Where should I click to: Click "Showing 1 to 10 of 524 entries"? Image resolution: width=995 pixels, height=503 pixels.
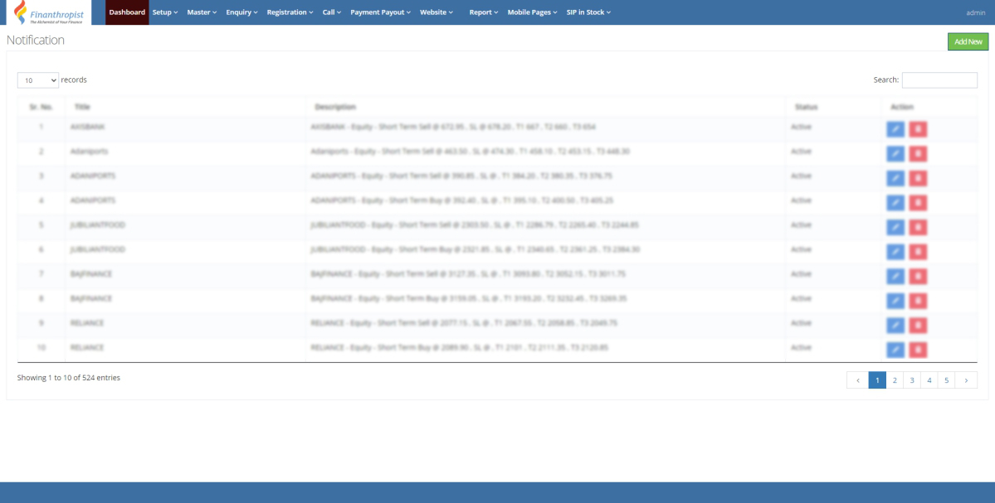(x=69, y=378)
